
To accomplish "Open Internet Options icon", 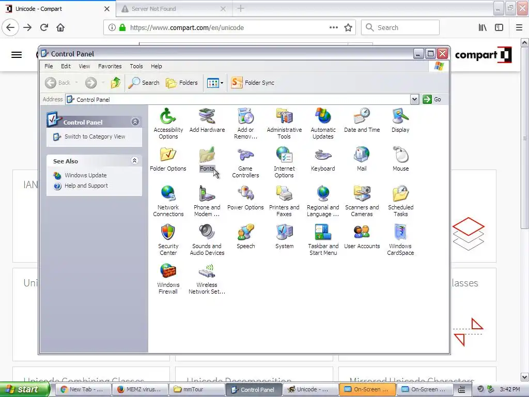I will click(x=284, y=162).
